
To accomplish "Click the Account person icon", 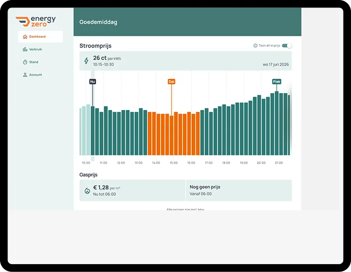I will (25, 75).
